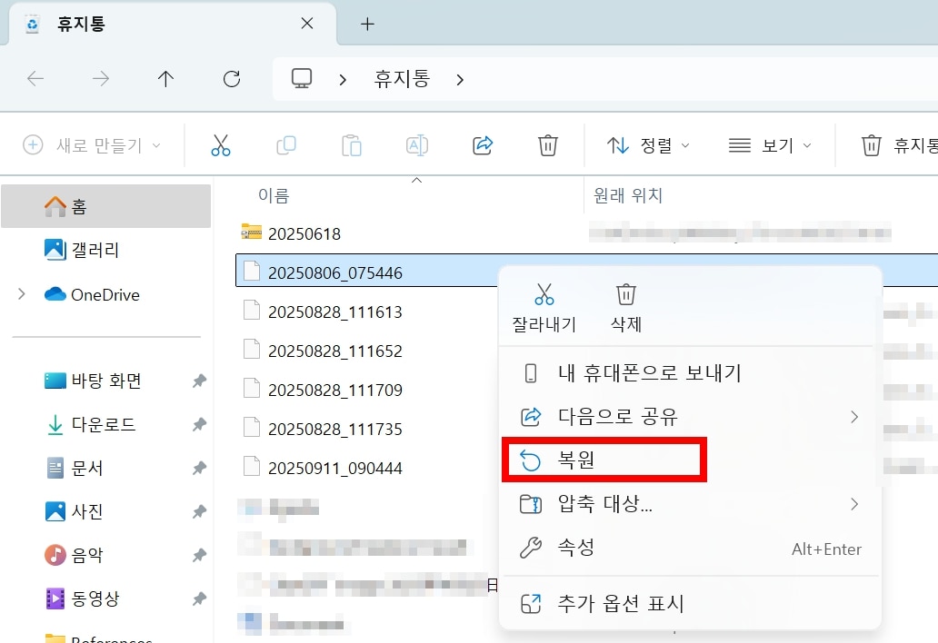Choose 삭제 trash icon in context menu
Image resolution: width=938 pixels, height=643 pixels.
pos(625,306)
